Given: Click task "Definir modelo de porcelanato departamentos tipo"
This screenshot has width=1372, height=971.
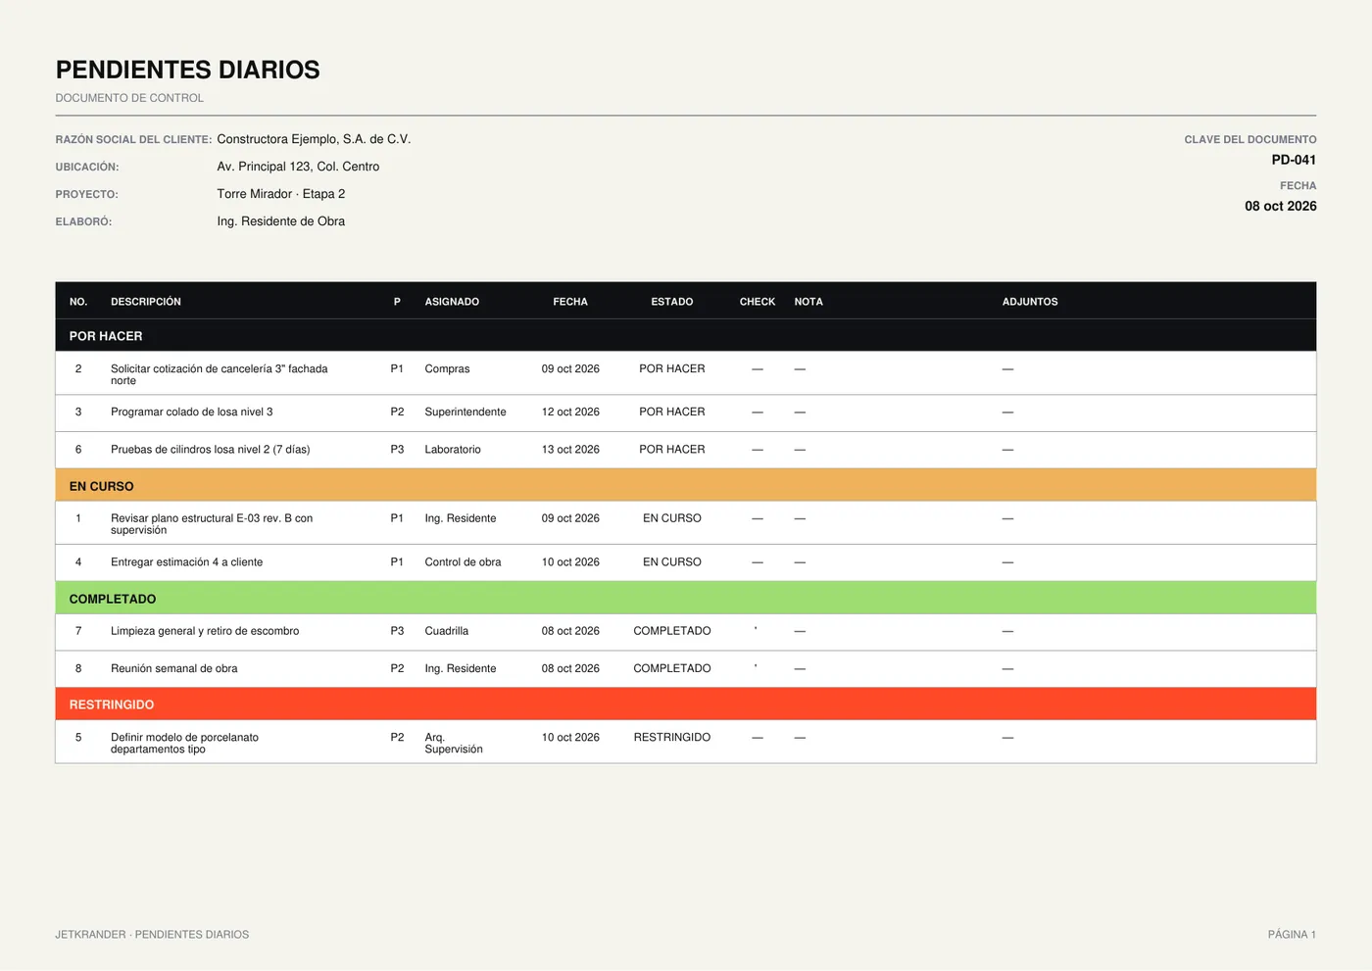Looking at the screenshot, I should click(185, 743).
